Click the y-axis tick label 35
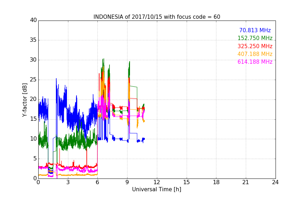 tap(33, 40)
